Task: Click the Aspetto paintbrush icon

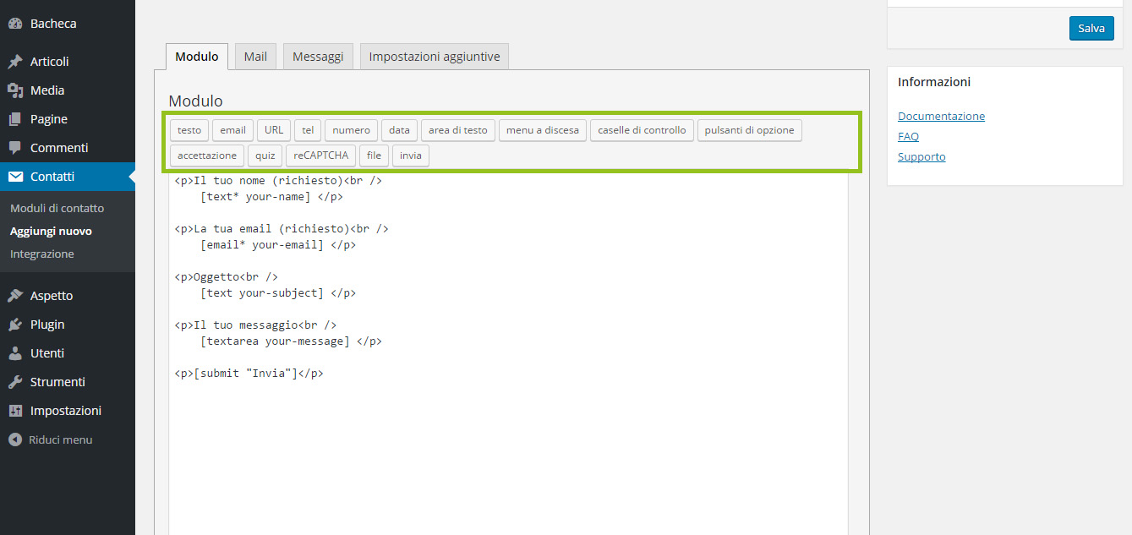Action: coord(15,296)
